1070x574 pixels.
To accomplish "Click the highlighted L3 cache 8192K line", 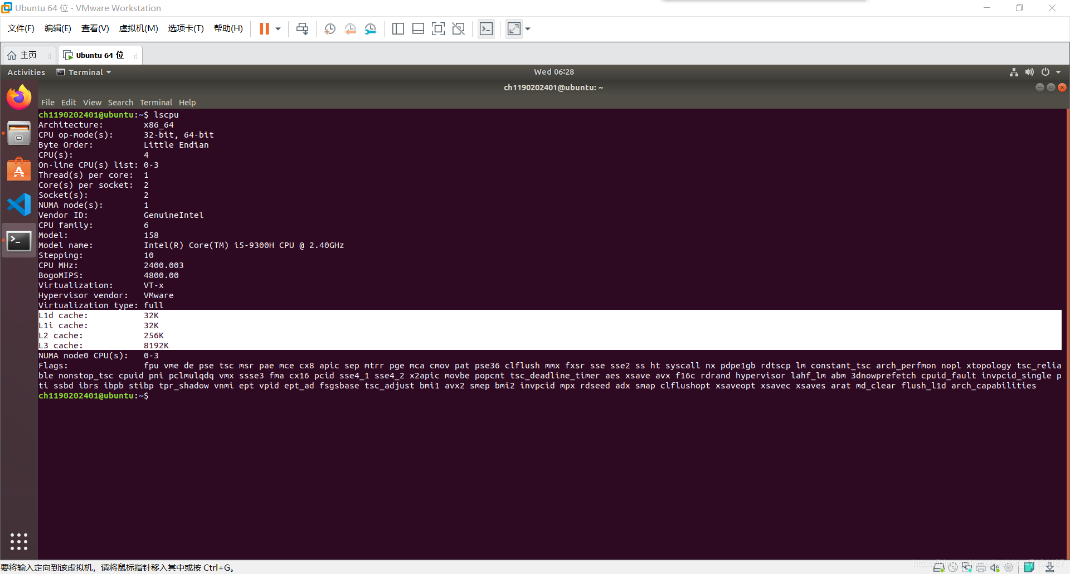I will (x=549, y=346).
